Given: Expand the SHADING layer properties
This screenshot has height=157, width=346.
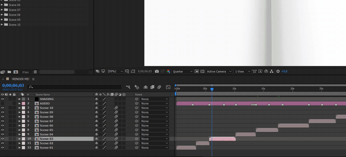Looking at the screenshot, I should [19, 99].
